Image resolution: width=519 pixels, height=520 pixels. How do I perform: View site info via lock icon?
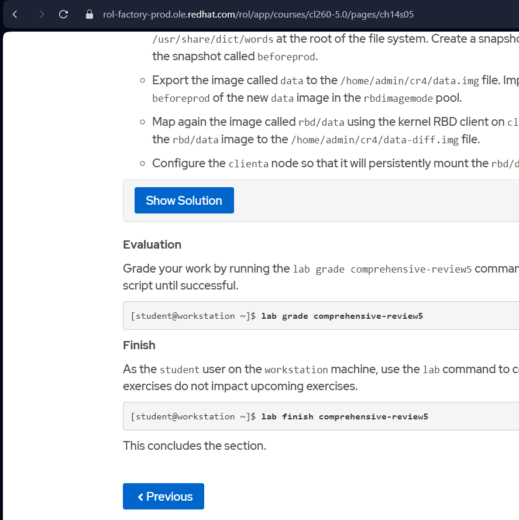(90, 14)
